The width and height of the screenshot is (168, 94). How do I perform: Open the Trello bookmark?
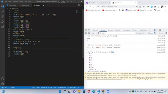click(x=157, y=10)
